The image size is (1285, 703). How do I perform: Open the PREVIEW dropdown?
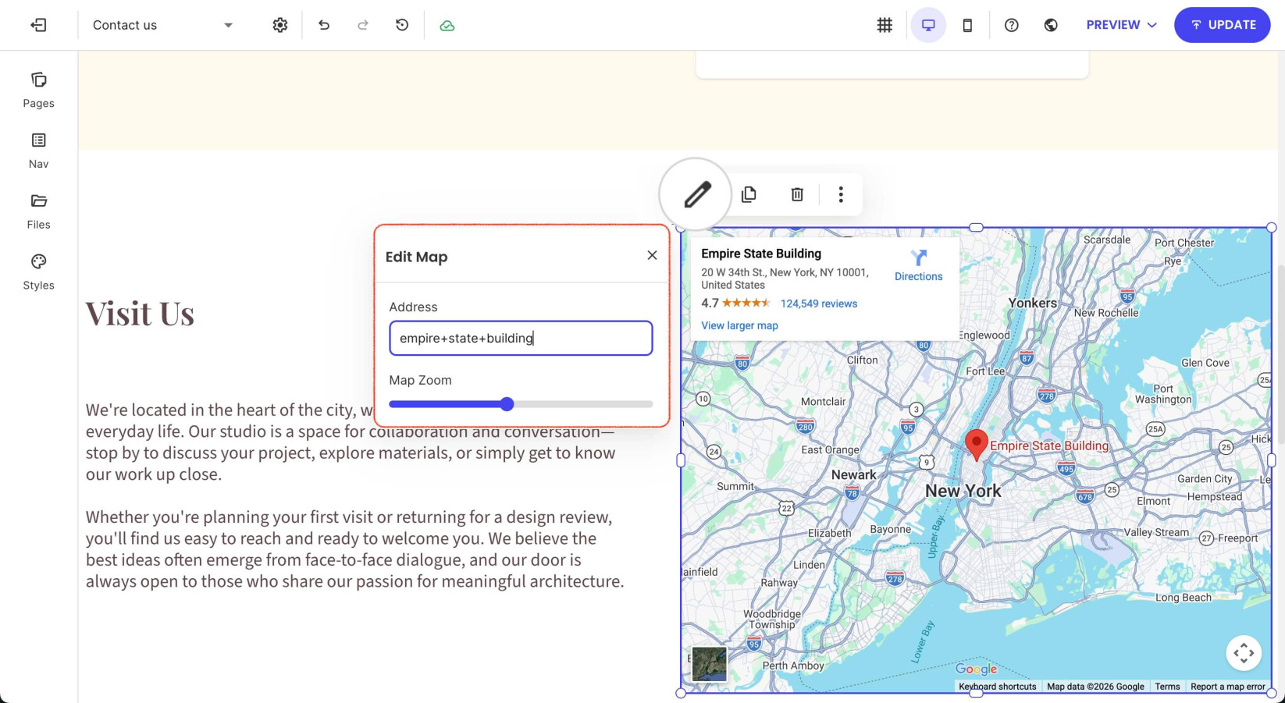[x=1122, y=25]
